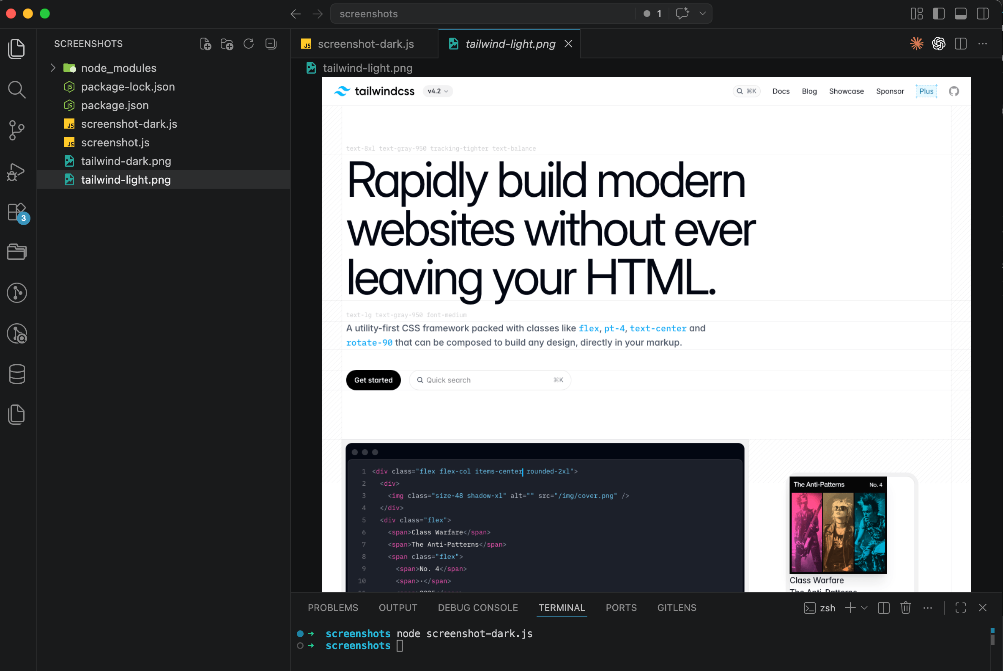
Task: Open the command center dropdown next to screenshots
Action: coord(702,13)
